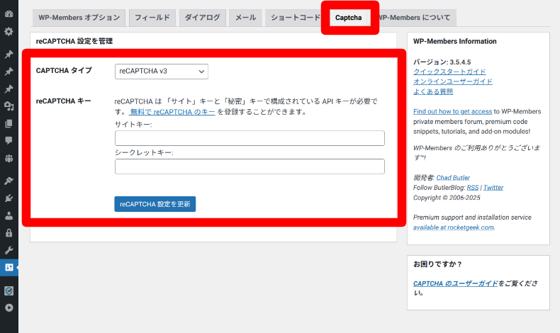Switch to the フィールド tab
This screenshot has height=333, width=560.
[x=152, y=18]
